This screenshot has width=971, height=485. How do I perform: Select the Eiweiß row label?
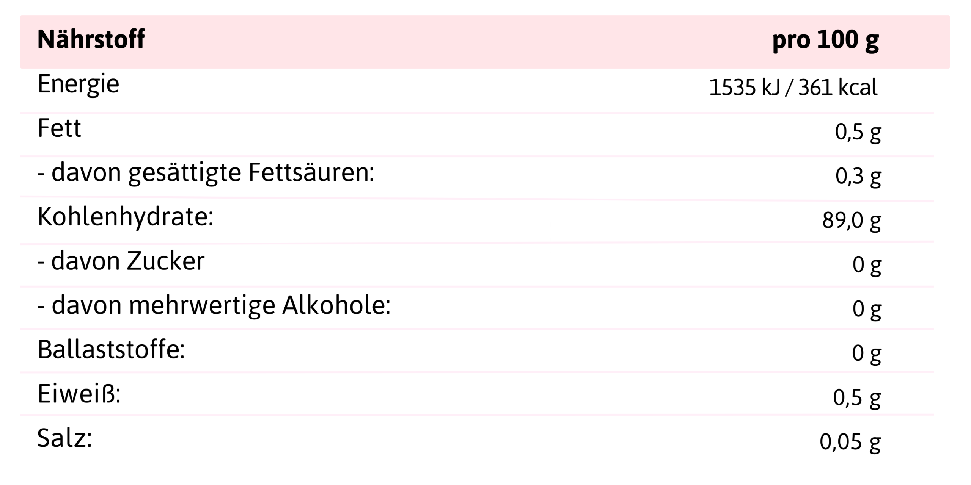click(79, 394)
